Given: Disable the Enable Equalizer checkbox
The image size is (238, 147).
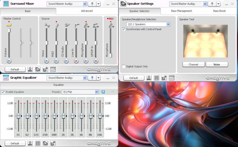Looking at the screenshot, I should [x=3, y=92].
